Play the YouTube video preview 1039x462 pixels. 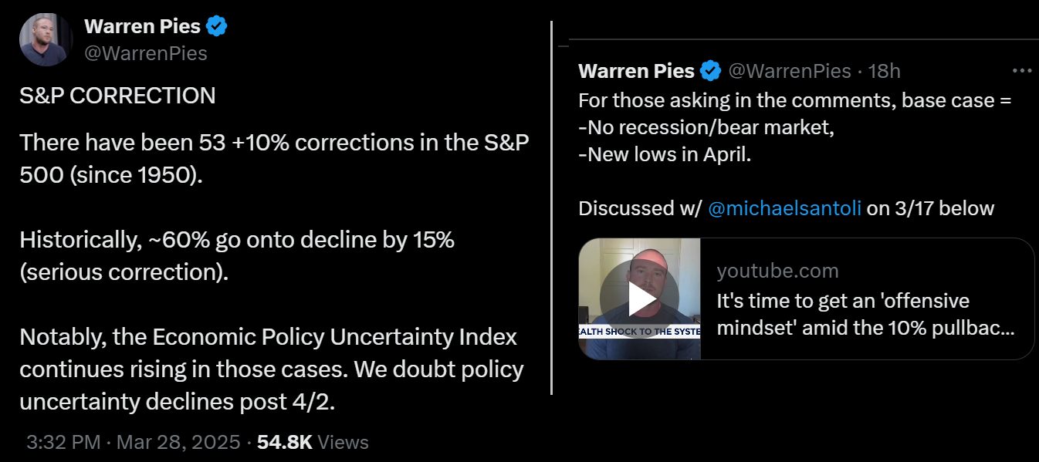(x=639, y=299)
